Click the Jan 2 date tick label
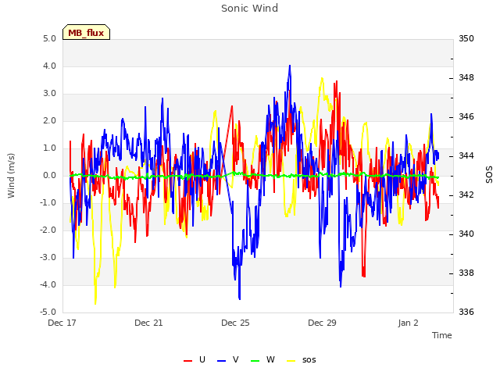Image resolution: width=500 pixels, height=375 pixels. point(408,323)
